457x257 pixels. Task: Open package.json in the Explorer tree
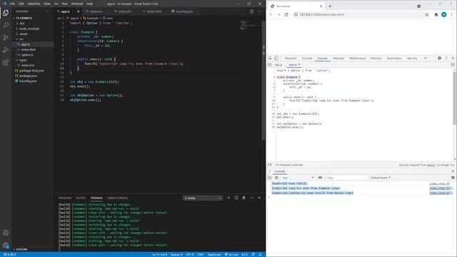pos(28,76)
